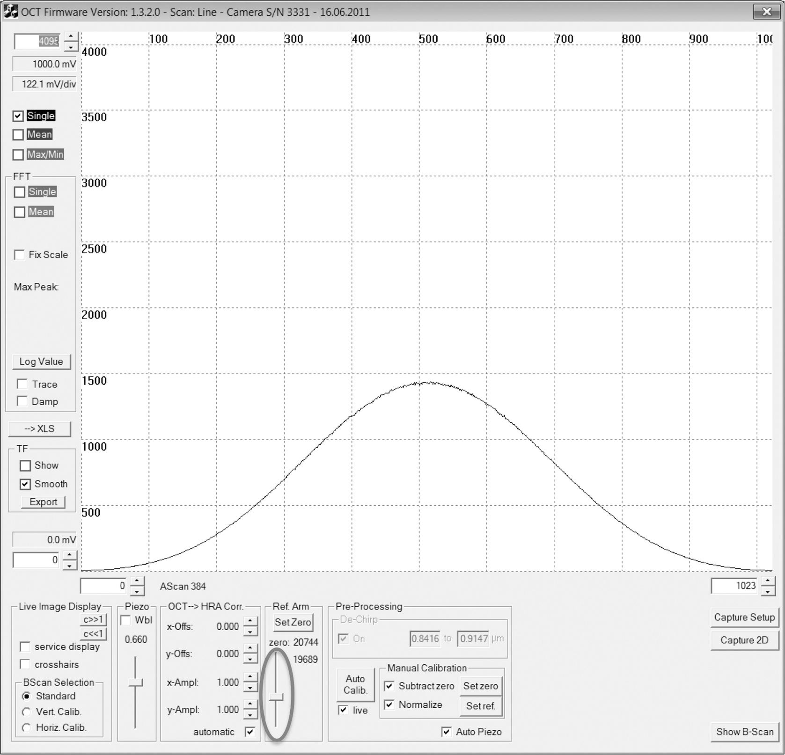Viewport: 785px width, 755px height.
Task: Enable the Single trace checkbox
Action: pyautogui.click(x=18, y=116)
